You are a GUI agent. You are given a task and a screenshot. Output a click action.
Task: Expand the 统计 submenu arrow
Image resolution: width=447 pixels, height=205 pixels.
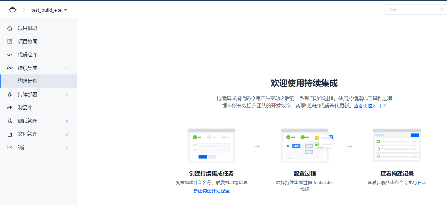coord(67,148)
